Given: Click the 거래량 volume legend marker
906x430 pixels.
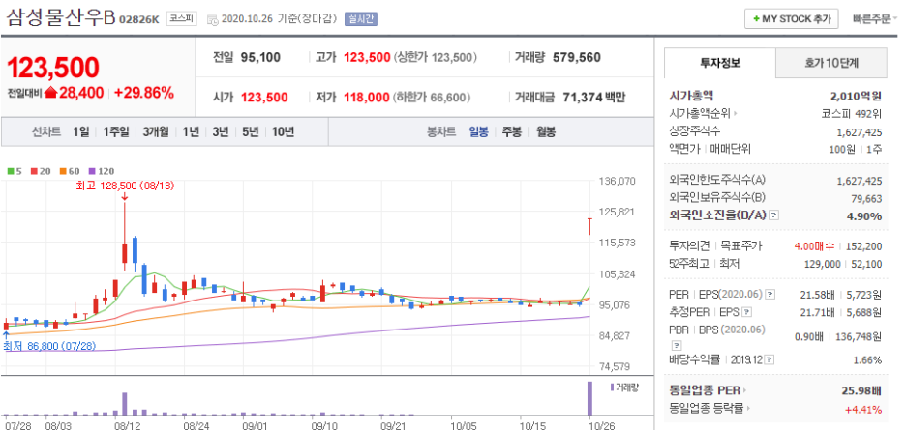Looking at the screenshot, I should coord(613,387).
